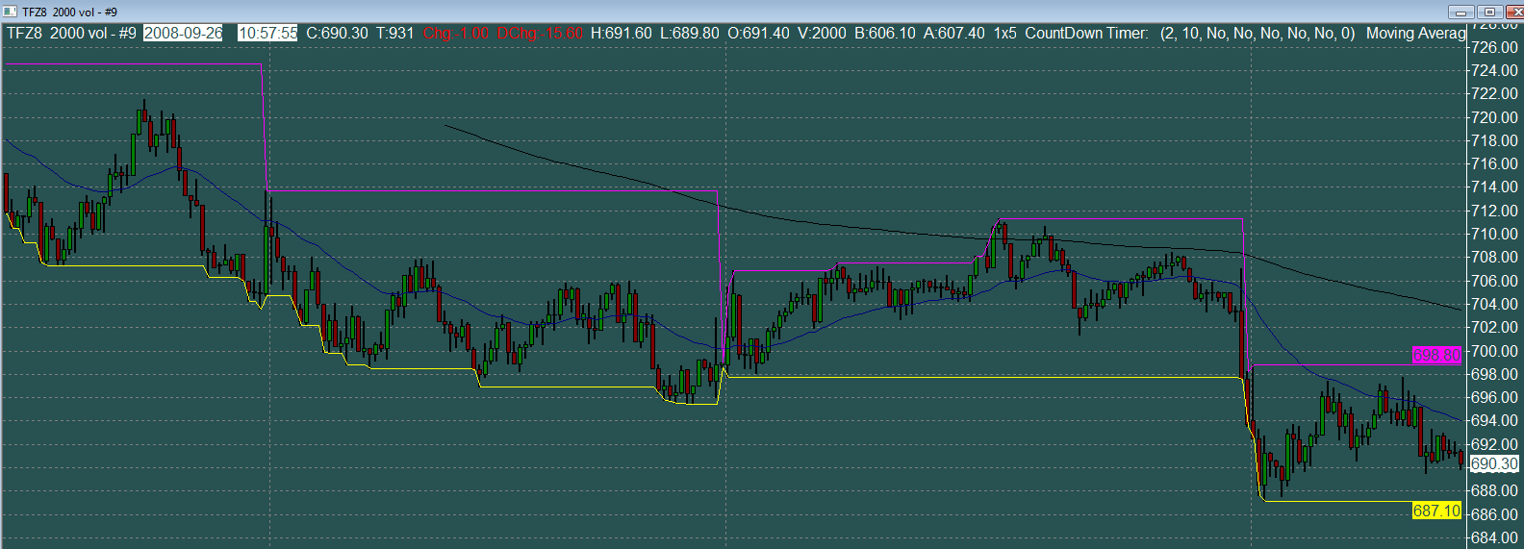1524x549 pixels.
Task: Click the white 690.30 last price tag
Action: [x=1495, y=463]
